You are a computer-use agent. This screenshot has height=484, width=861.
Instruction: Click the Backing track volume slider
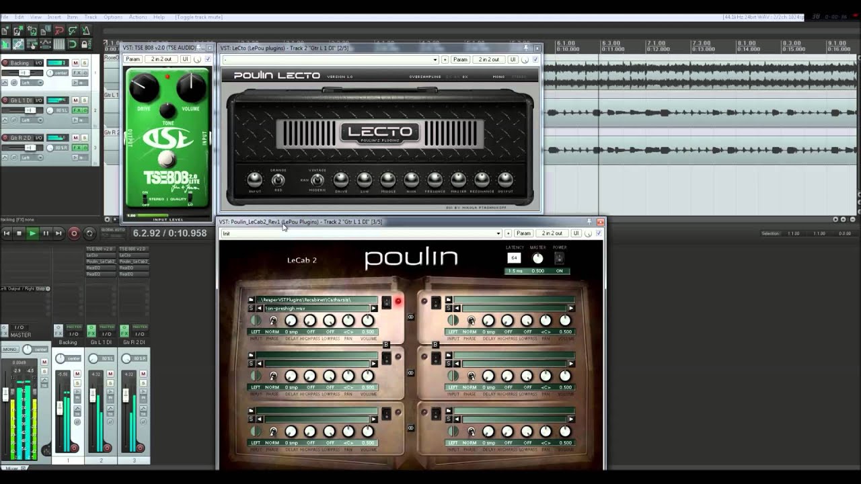24,73
